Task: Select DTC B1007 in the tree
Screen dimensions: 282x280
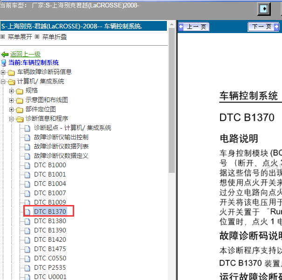Action: coord(50,193)
